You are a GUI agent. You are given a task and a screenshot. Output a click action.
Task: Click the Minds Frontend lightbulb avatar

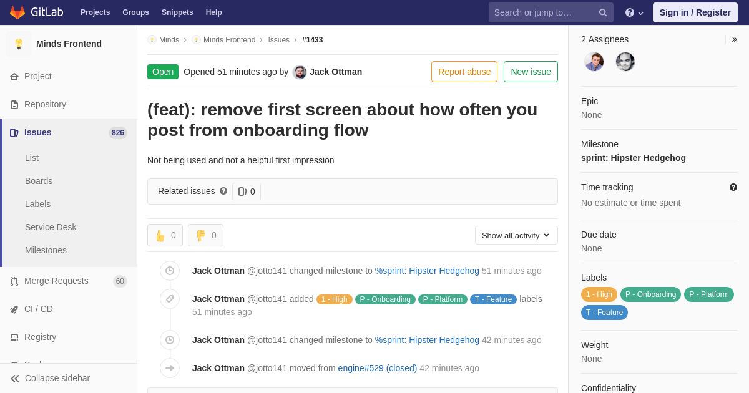click(x=19, y=44)
